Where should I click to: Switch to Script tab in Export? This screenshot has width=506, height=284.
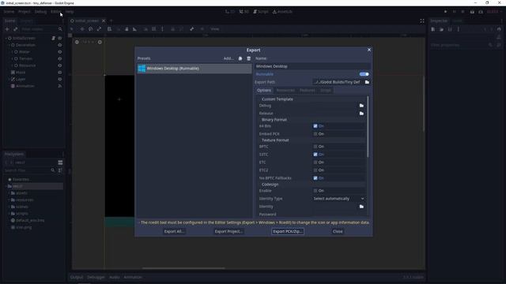pyautogui.click(x=325, y=90)
